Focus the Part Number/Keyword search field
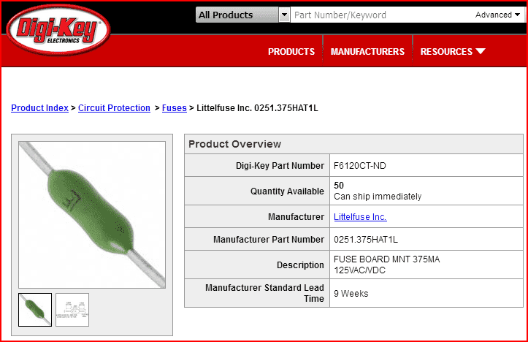The height and width of the screenshot is (342, 528). pyautogui.click(x=380, y=15)
